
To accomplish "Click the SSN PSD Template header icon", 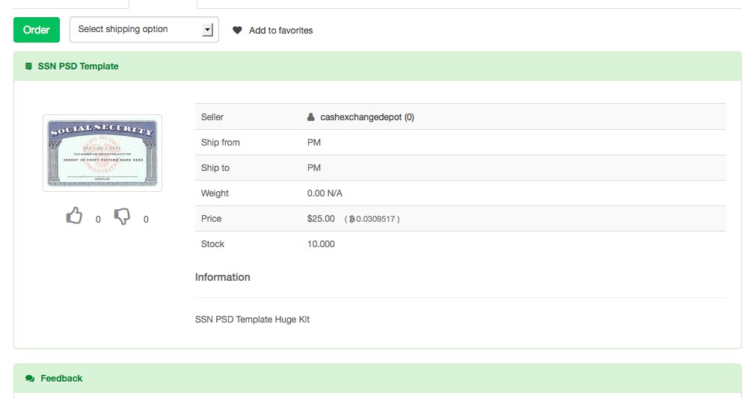I will (x=29, y=66).
